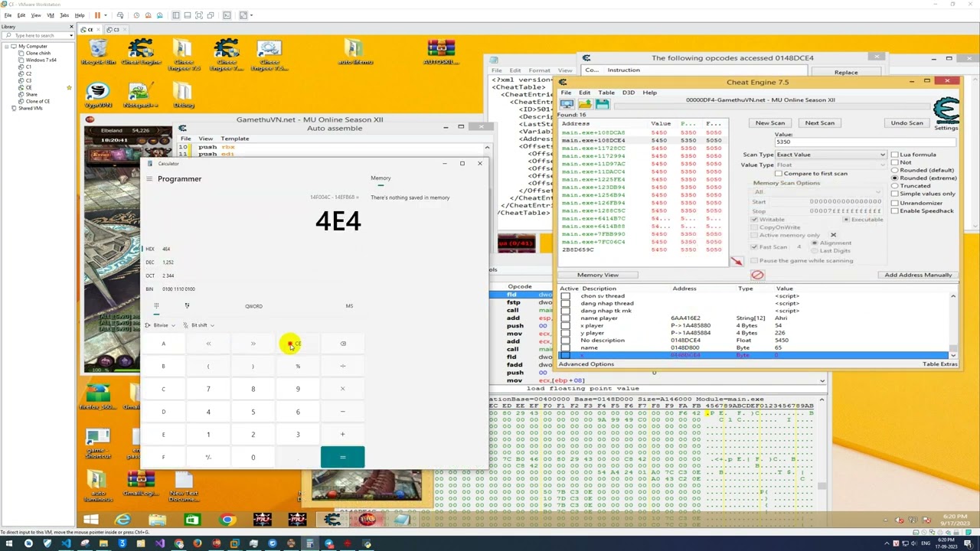
Task: Open the AUTOSKIL WinRAR archive icon
Action: pyautogui.click(x=440, y=52)
